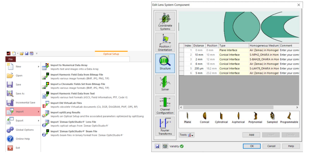The image size is (310, 159).
Task: Click the OK button
Action: tap(252, 146)
